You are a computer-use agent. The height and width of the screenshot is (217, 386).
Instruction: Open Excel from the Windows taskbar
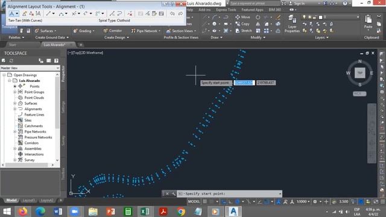tap(145, 212)
